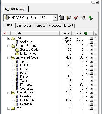The width and height of the screenshot is (102, 114).
Task: Click the Change MCU/Connection chip icon
Action: click(61, 17)
